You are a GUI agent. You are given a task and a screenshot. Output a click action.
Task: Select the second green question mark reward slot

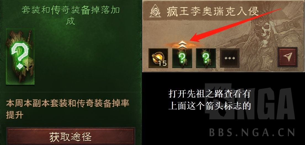click(206, 58)
